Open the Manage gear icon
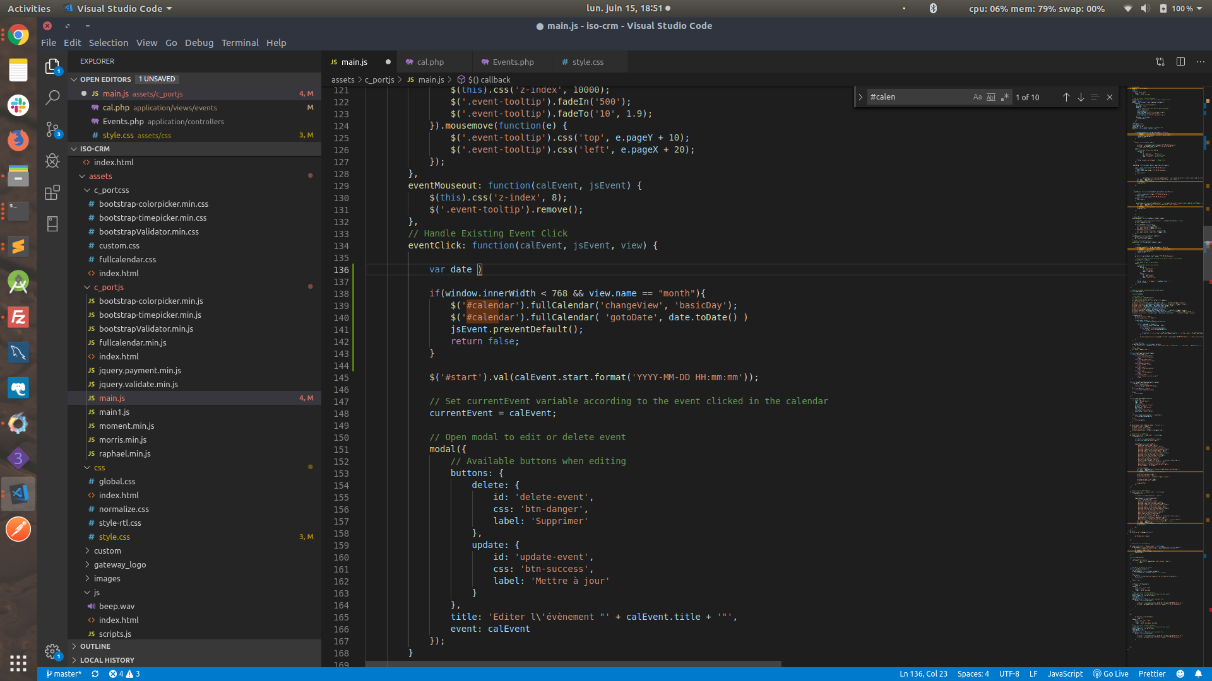Screen dimensions: 1212x681 pyautogui.click(x=52, y=651)
